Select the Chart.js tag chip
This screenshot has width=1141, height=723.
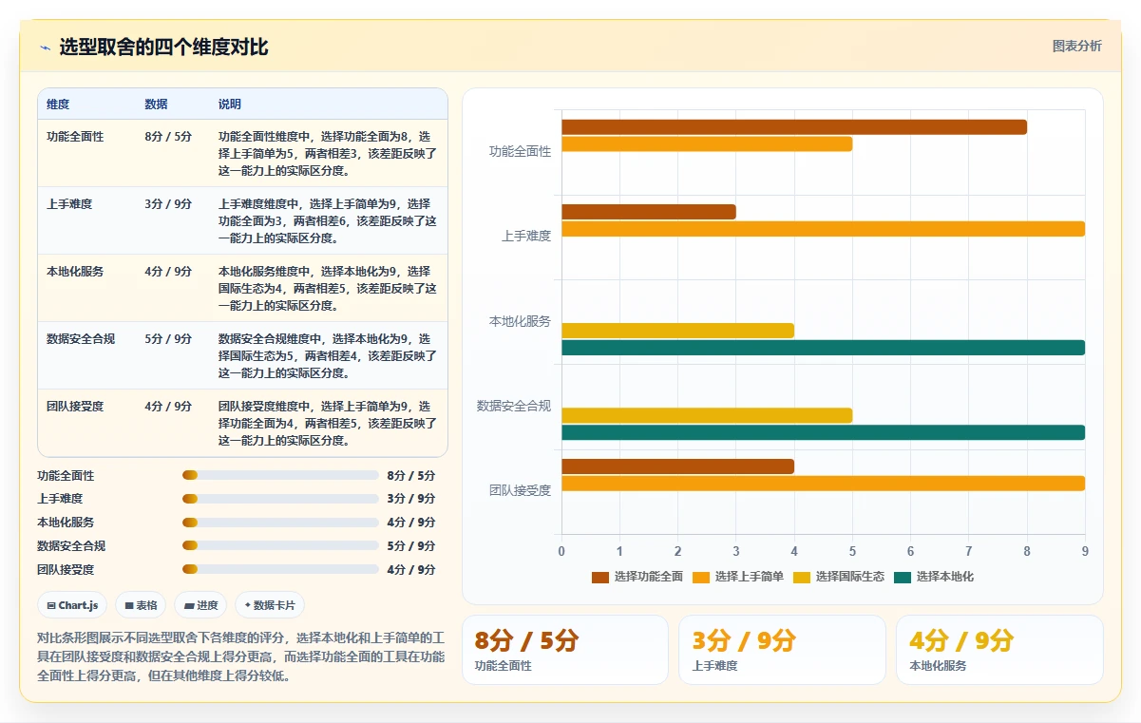click(x=72, y=605)
